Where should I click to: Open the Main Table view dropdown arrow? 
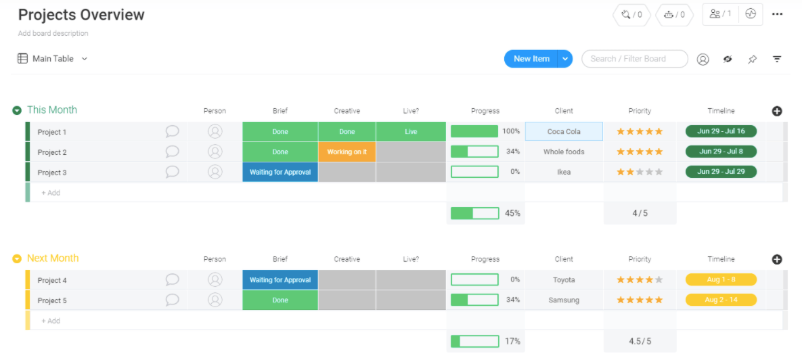click(x=85, y=59)
